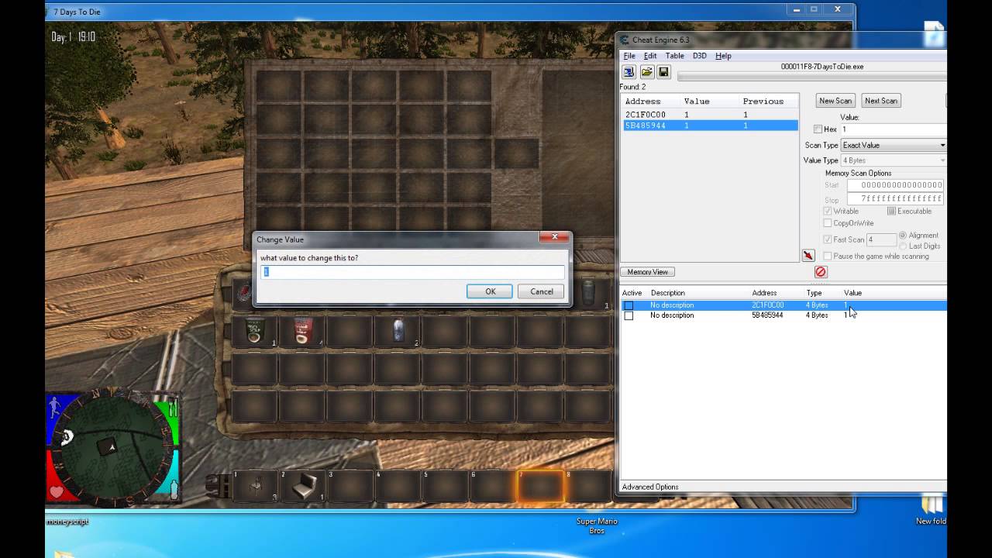
Task: Select the couch item in hotbar slot 2
Action: point(302,486)
